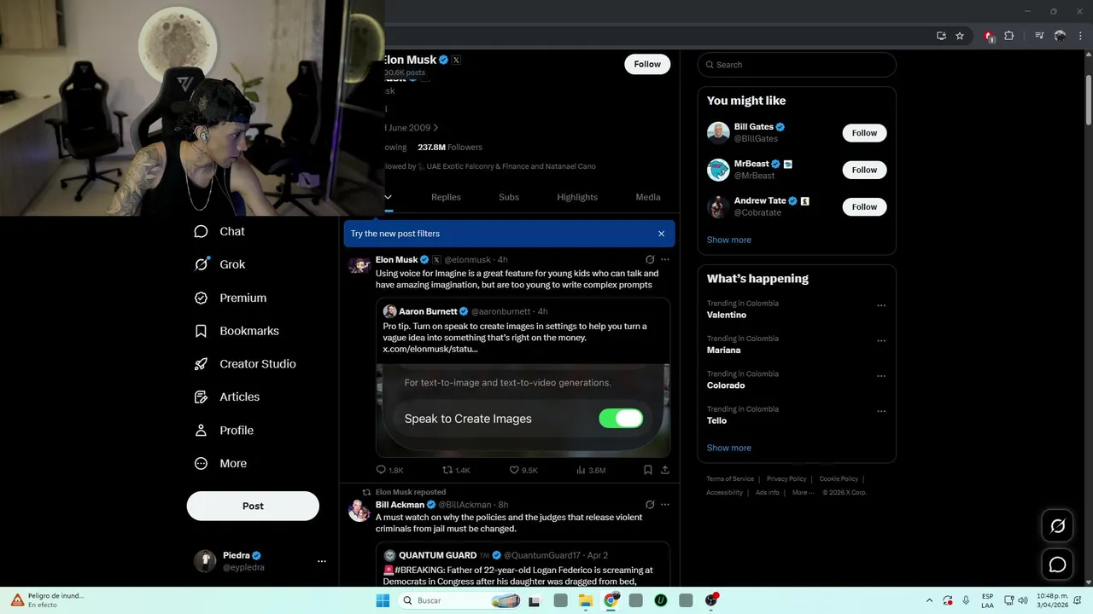Open the OBS icon in the taskbar

click(711, 600)
